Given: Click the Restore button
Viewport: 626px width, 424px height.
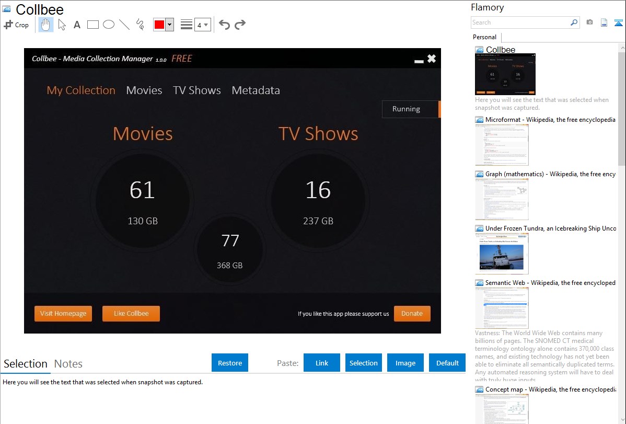Looking at the screenshot, I should [230, 363].
